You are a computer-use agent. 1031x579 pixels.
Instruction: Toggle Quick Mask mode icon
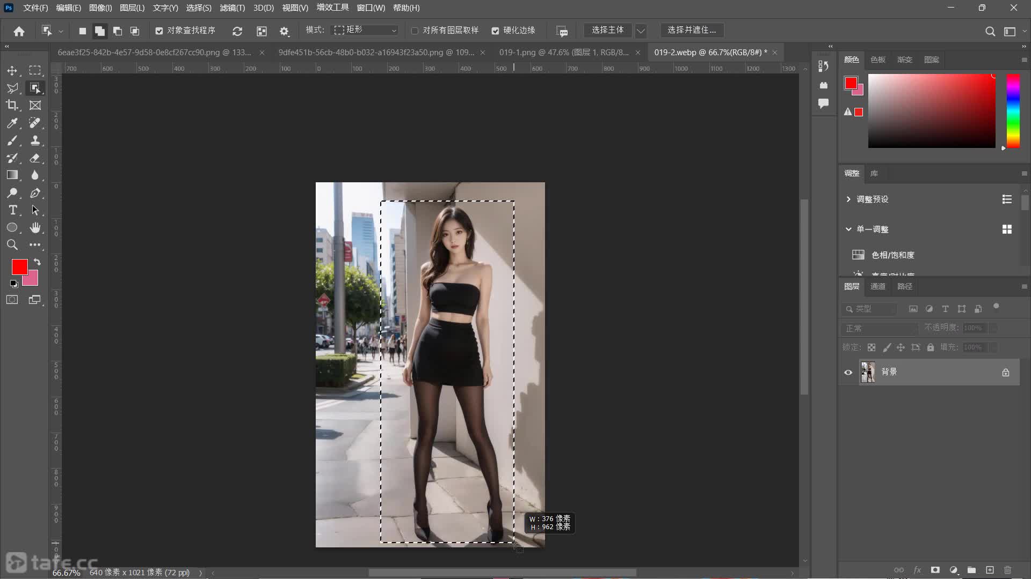click(12, 300)
